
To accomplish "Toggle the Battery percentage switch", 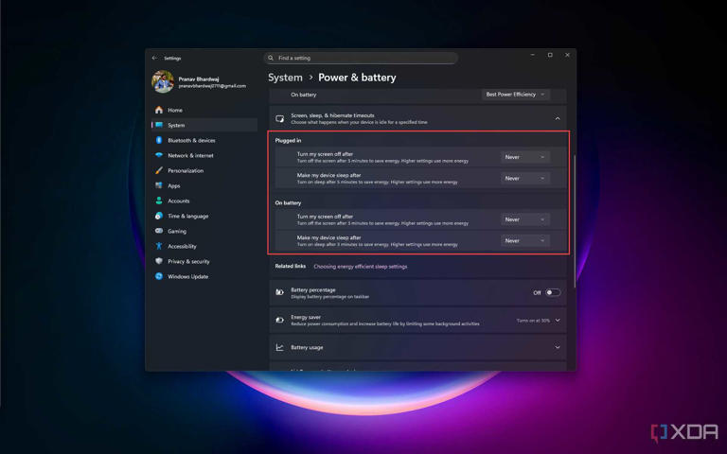I will [553, 292].
